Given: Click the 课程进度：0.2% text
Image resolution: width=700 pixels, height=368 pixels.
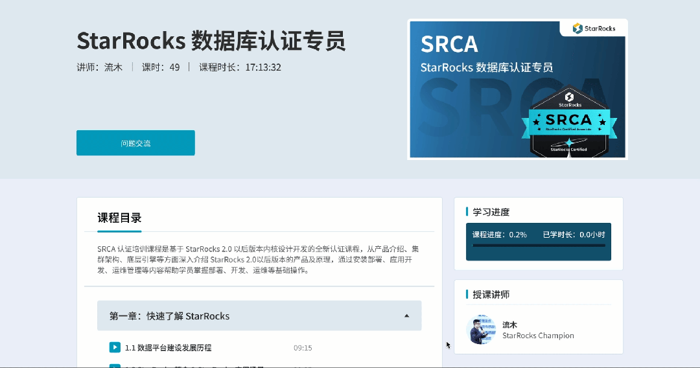Looking at the screenshot, I should pos(500,235).
